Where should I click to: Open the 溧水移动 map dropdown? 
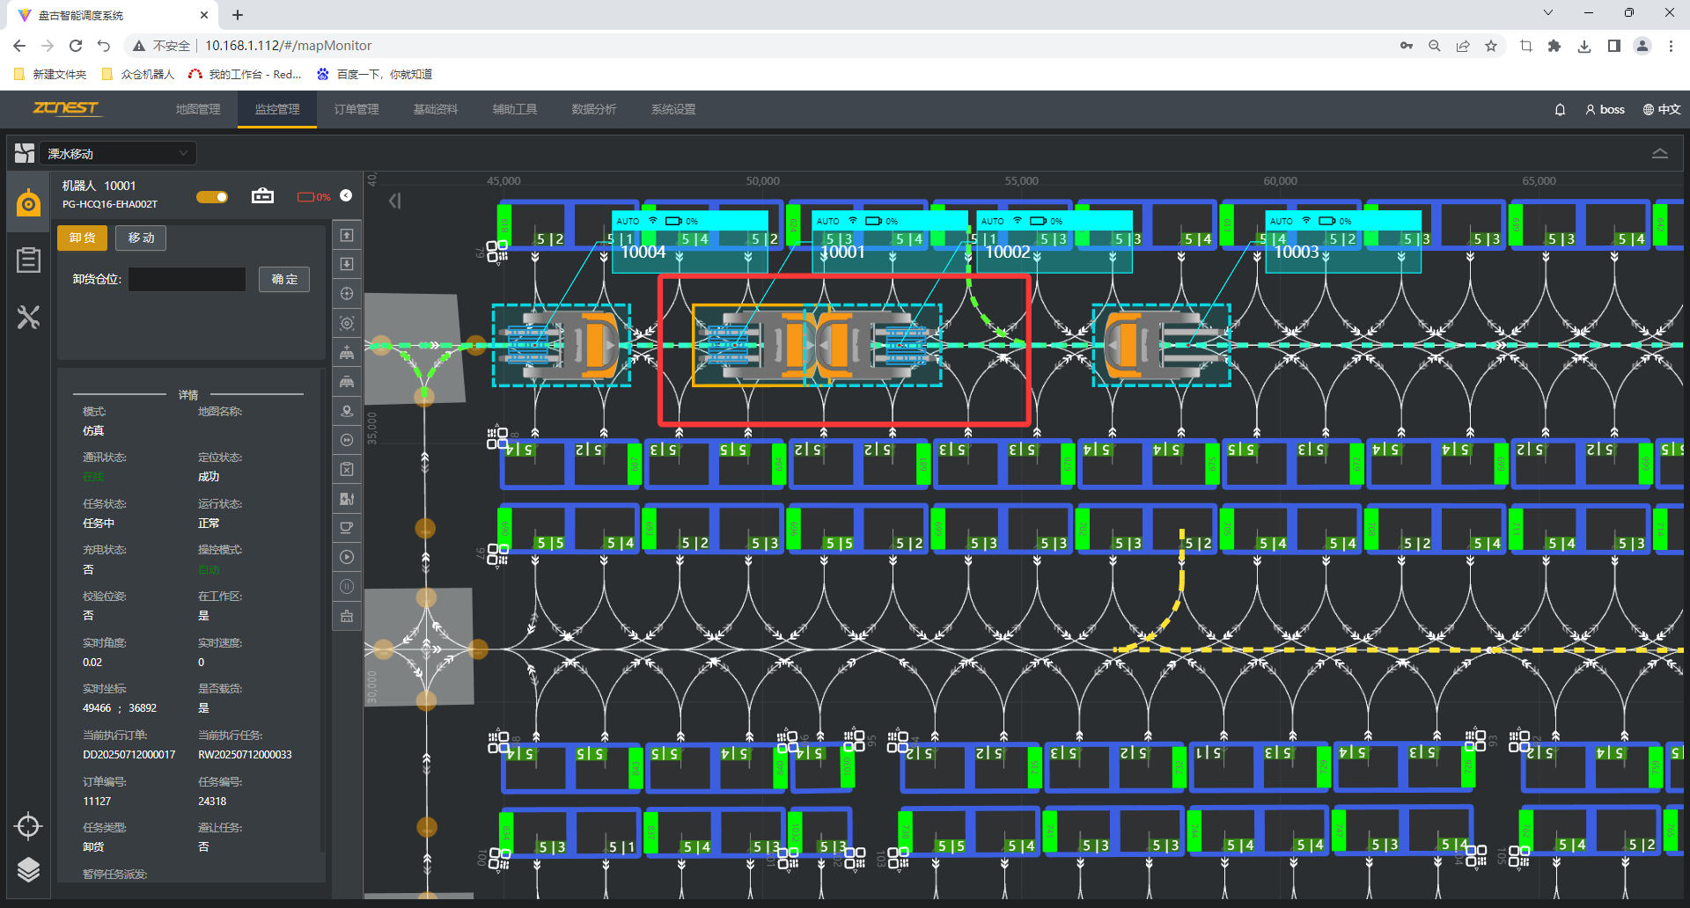tap(117, 154)
